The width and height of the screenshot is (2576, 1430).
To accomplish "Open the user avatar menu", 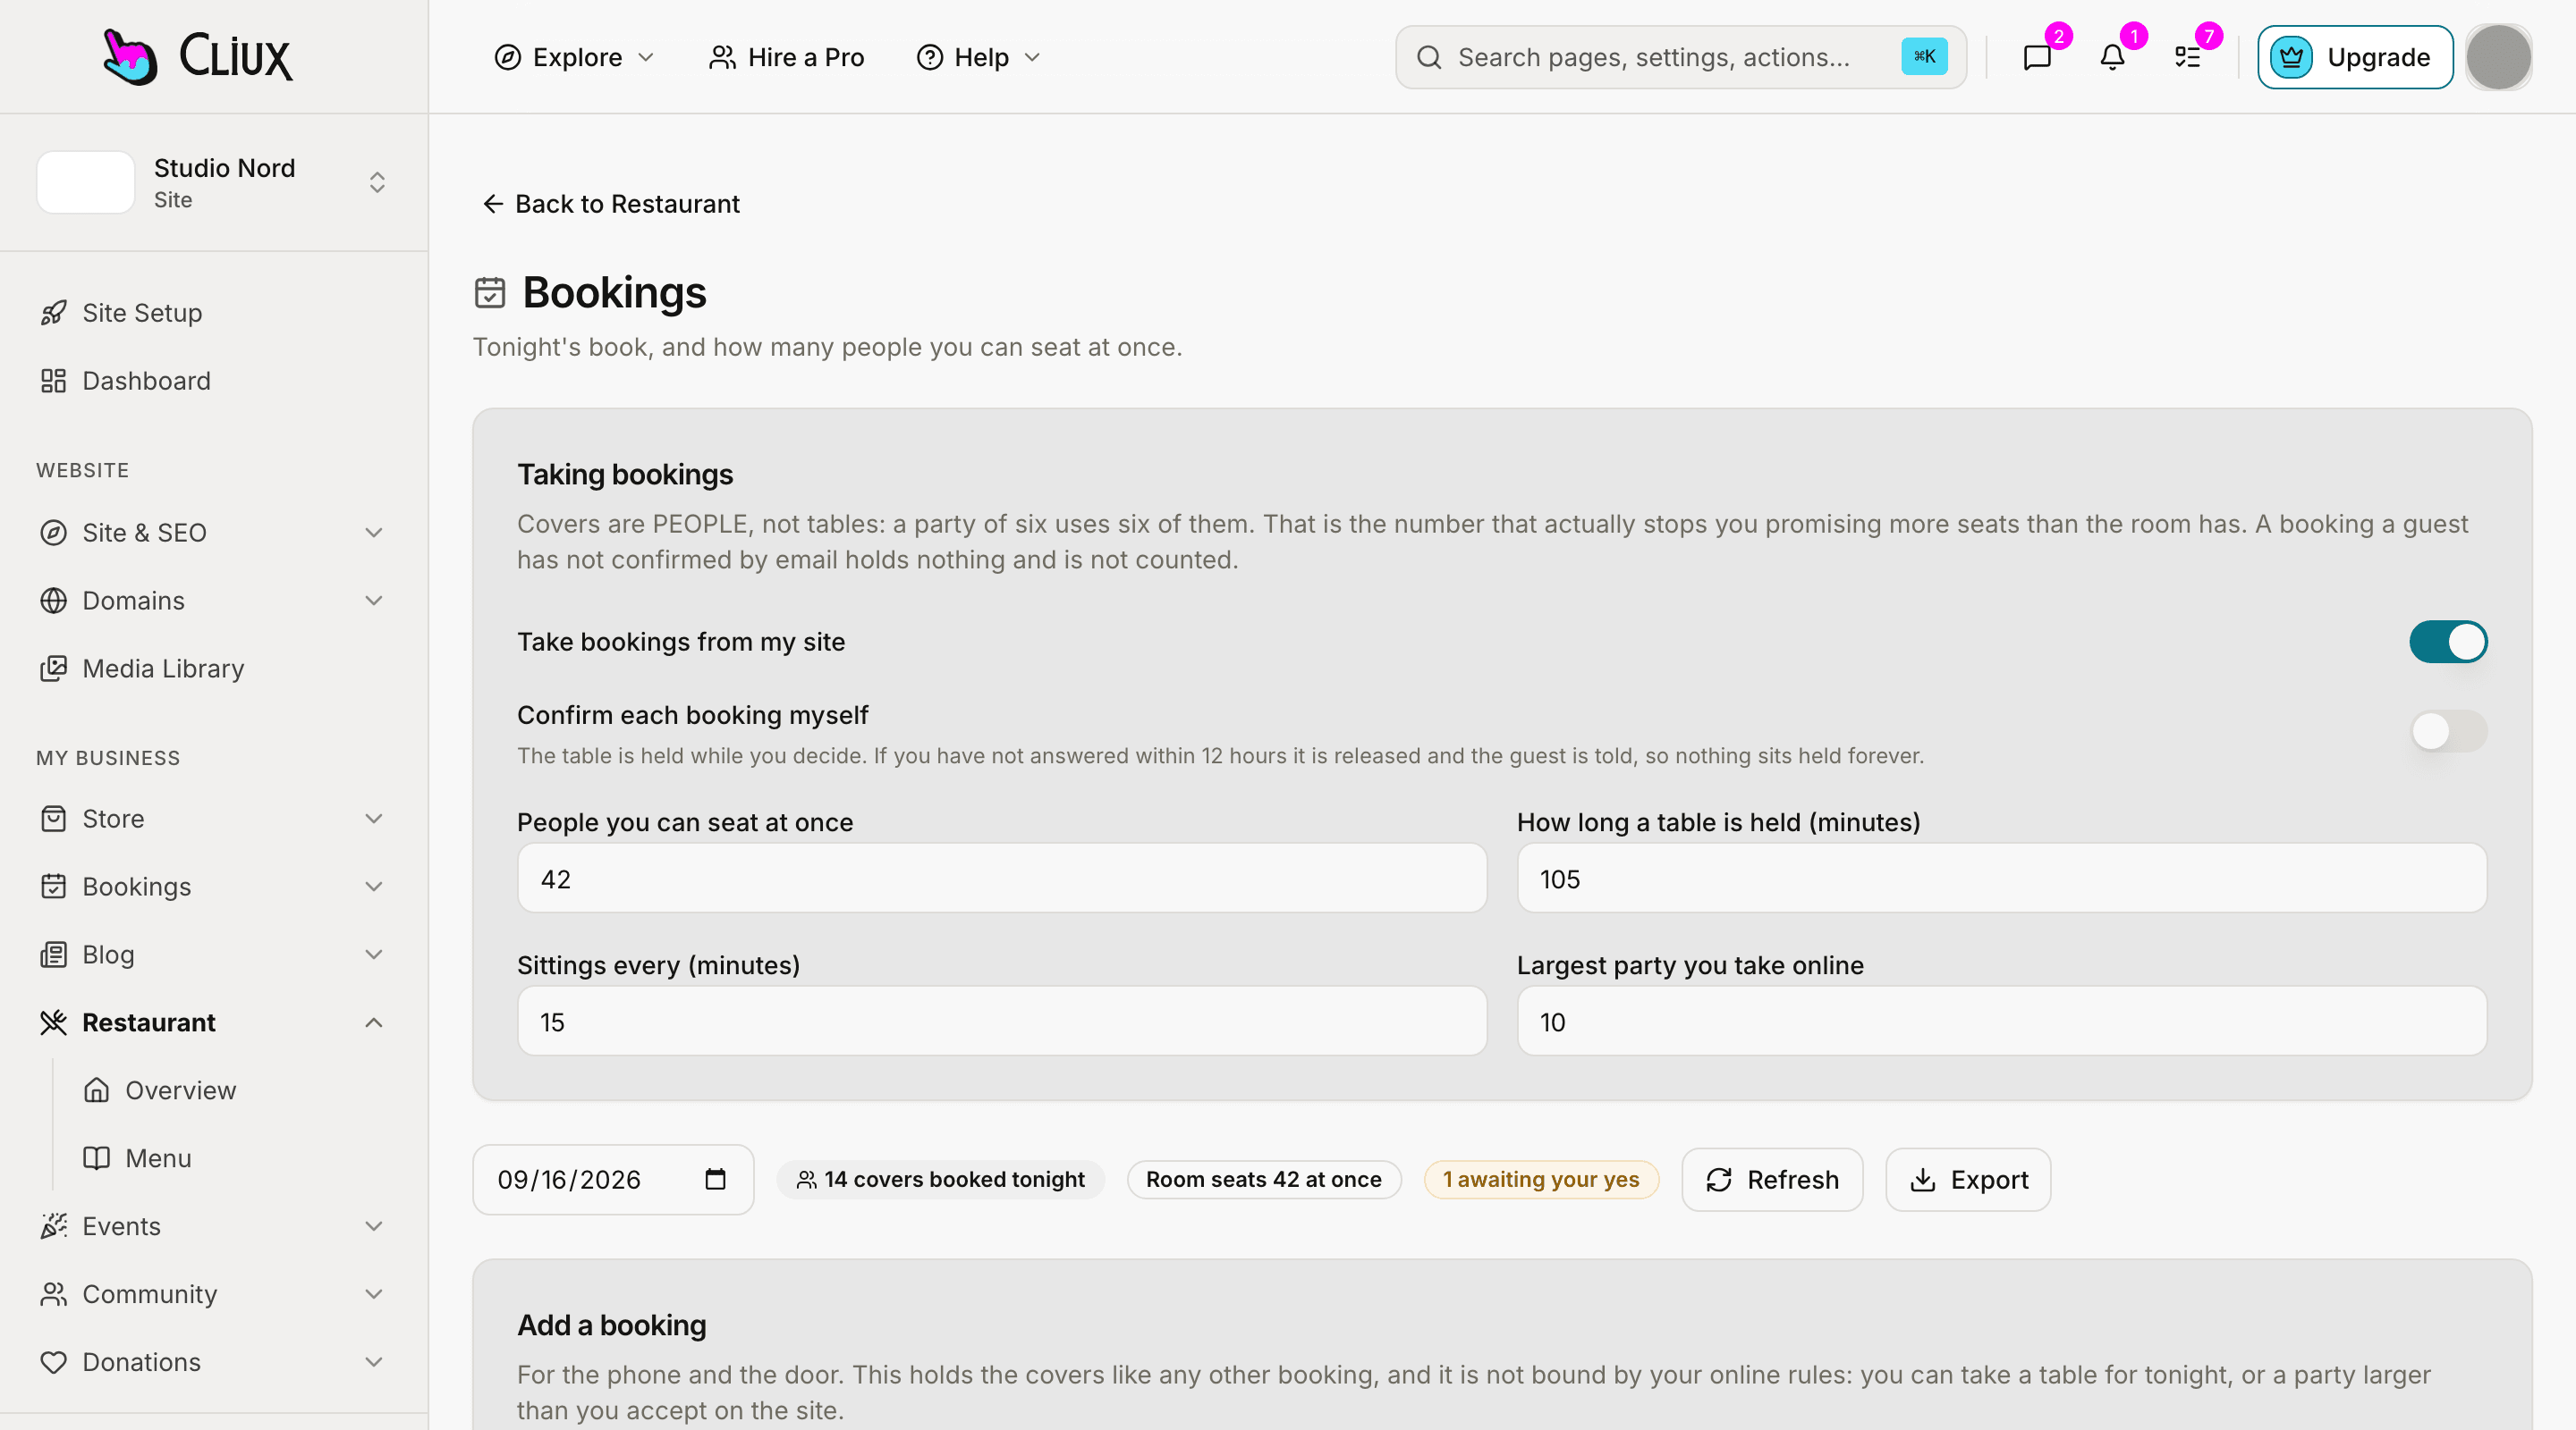I will (2498, 58).
